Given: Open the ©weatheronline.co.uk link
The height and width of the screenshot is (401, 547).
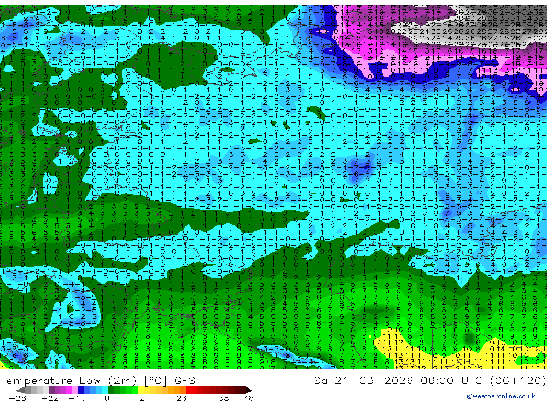Looking at the screenshot, I should point(501,396).
